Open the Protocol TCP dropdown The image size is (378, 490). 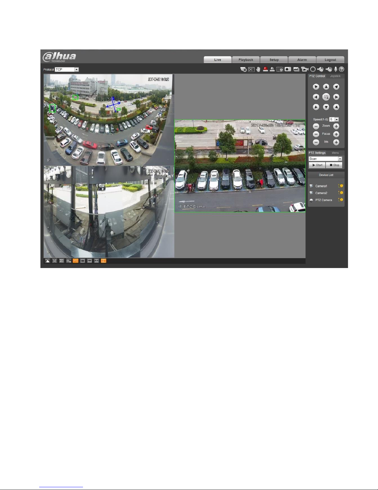coord(67,70)
